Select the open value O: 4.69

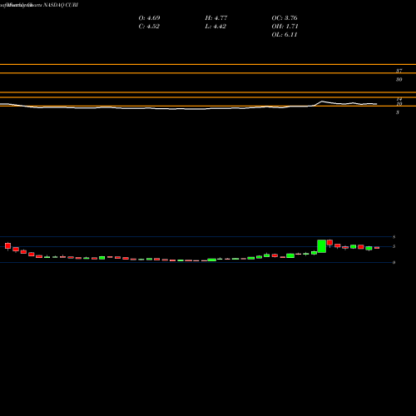pyautogui.click(x=149, y=18)
